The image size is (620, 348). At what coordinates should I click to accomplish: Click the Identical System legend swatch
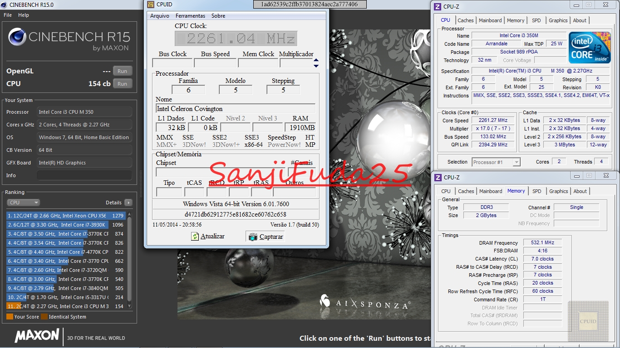coord(44,317)
